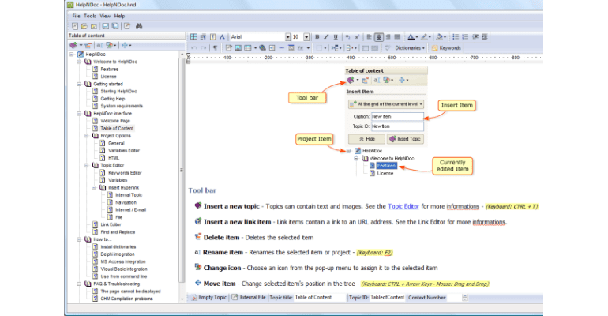The width and height of the screenshot is (608, 316).
Task: Click the bulleted list icon
Action: tap(456, 37)
